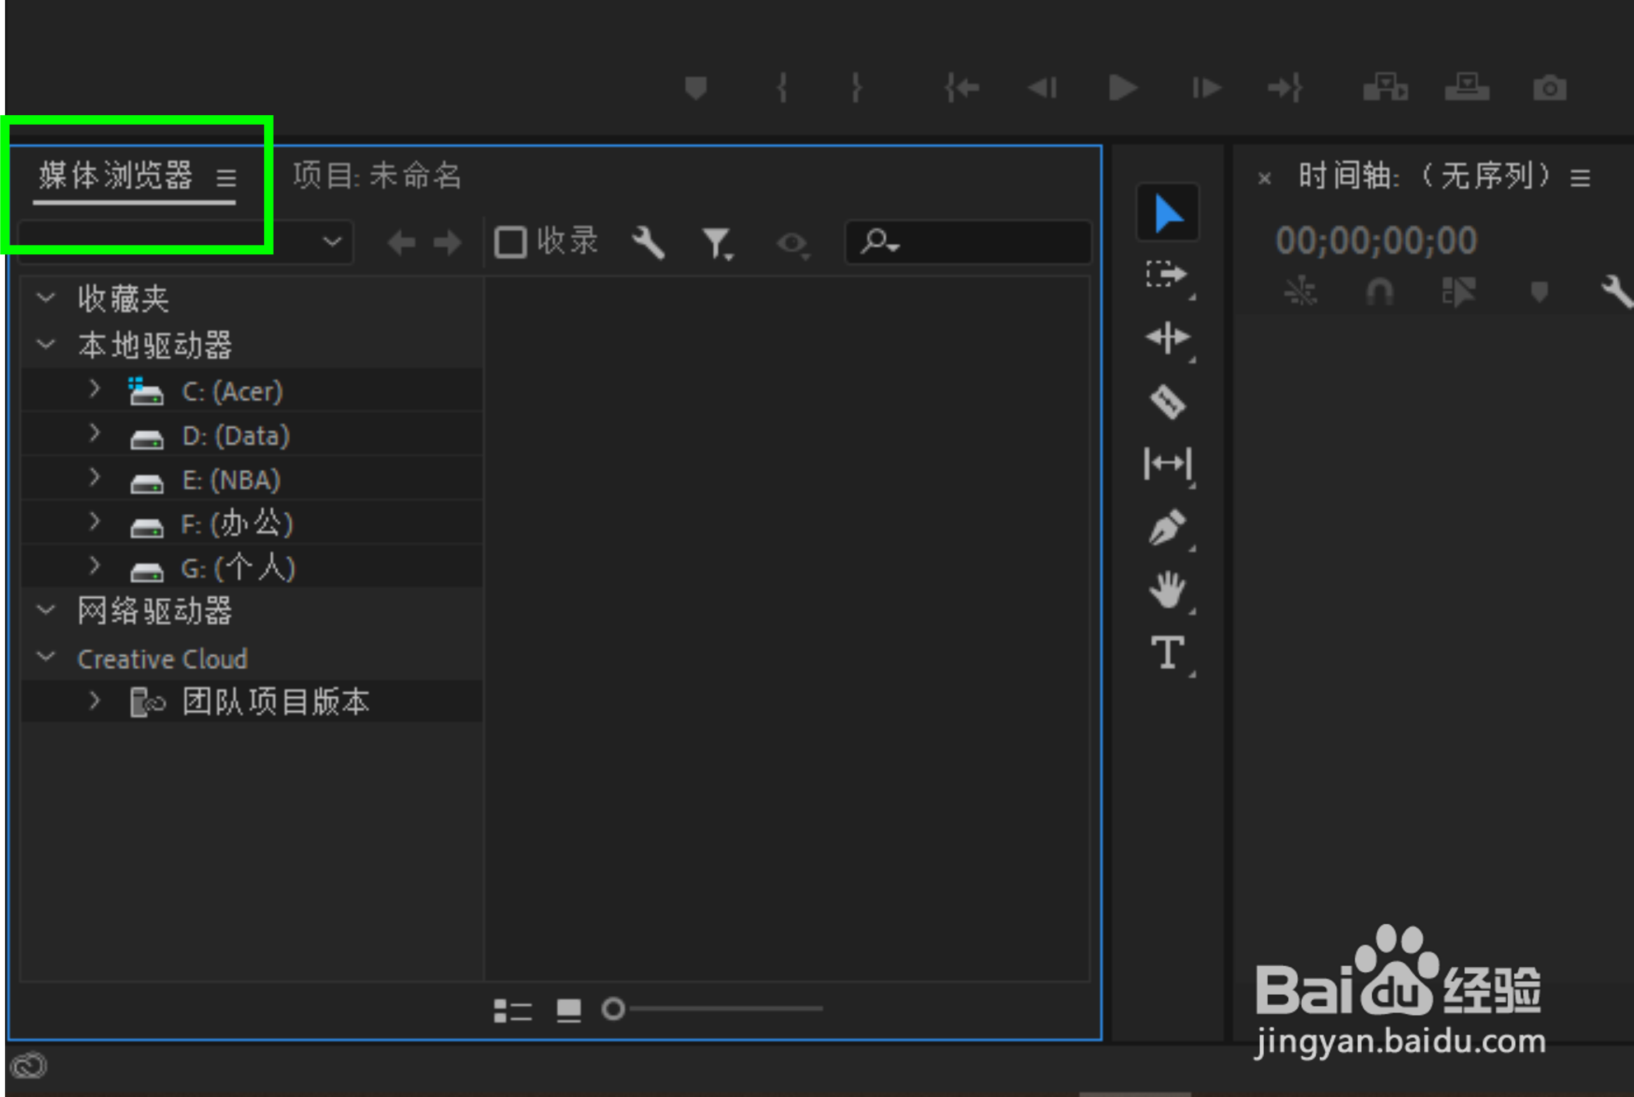Open the media browser filter icon
Screen dimensions: 1634x1097
(717, 243)
